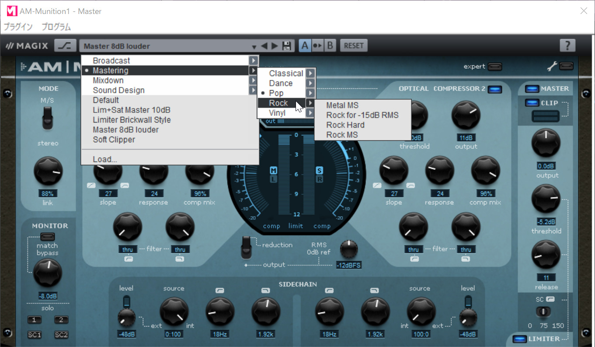Click the limiter release value 11
Viewport: 595px width, 347px height.
pos(546,277)
